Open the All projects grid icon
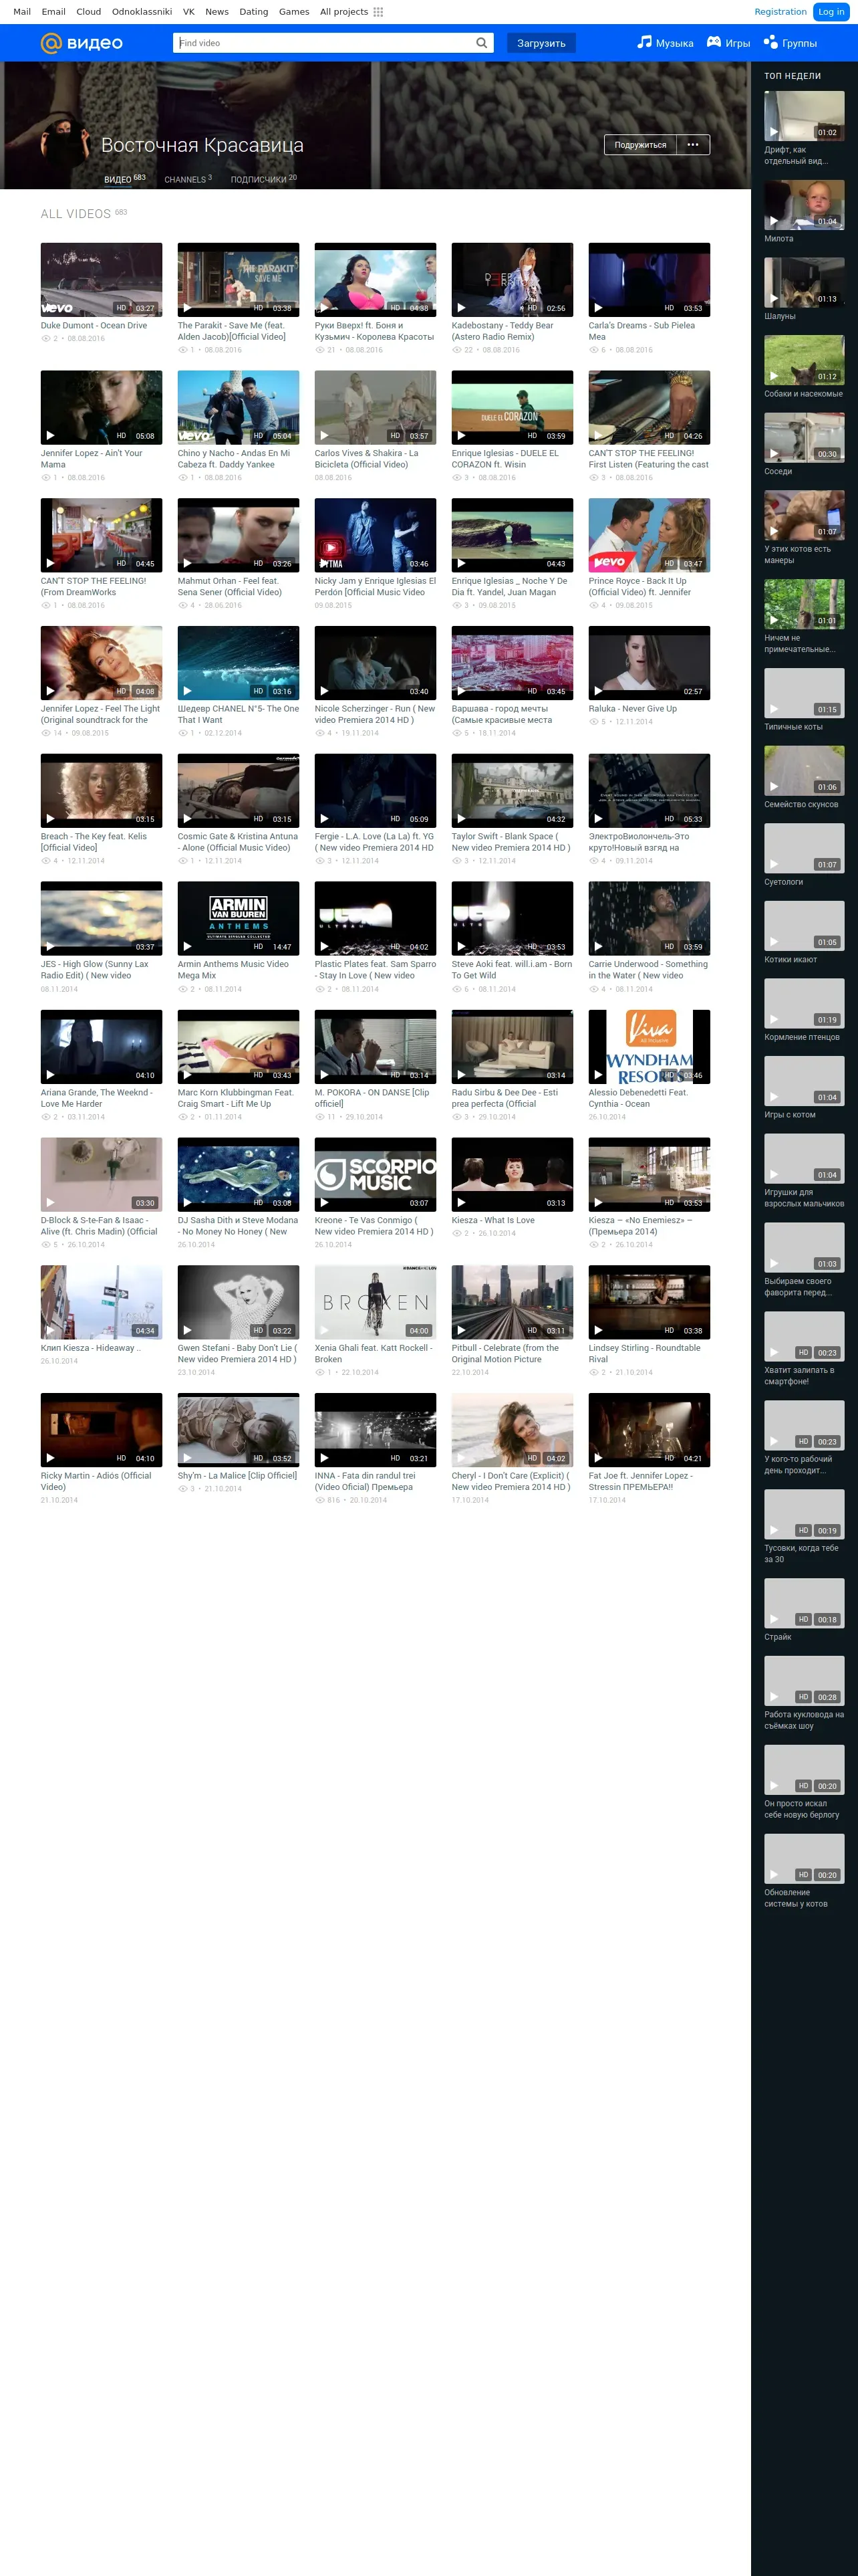The image size is (858, 2576). (378, 12)
